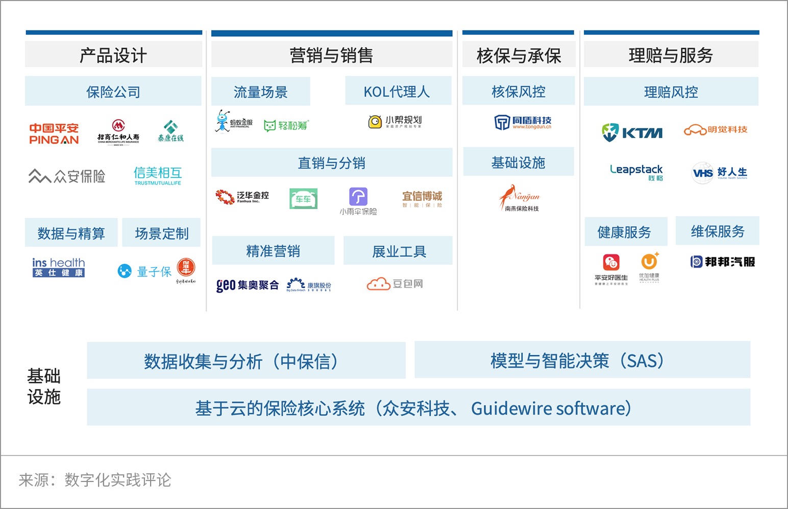The width and height of the screenshot is (788, 509).
Task: Click the KTM logo
Action: pos(632,132)
